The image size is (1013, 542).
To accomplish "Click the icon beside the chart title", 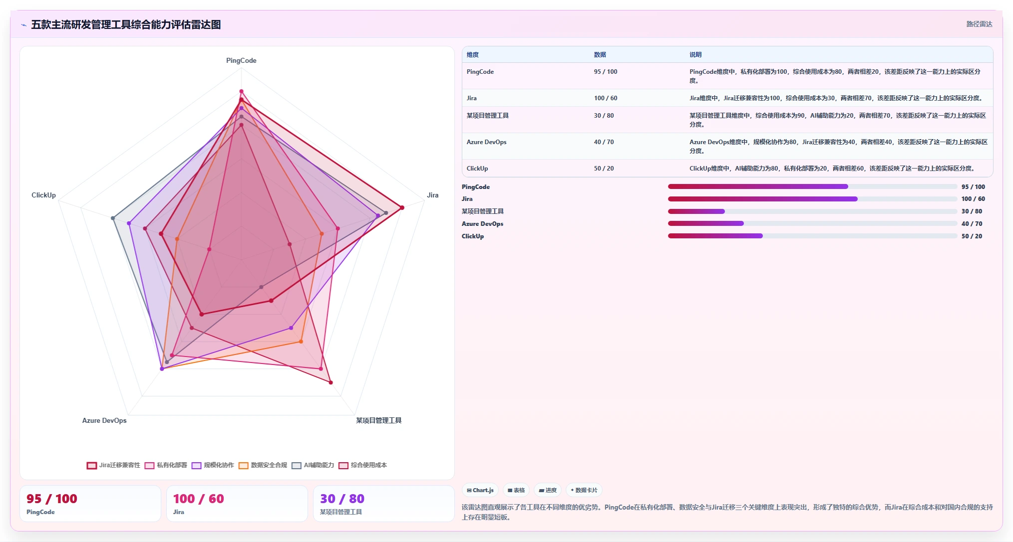I will tap(24, 25).
